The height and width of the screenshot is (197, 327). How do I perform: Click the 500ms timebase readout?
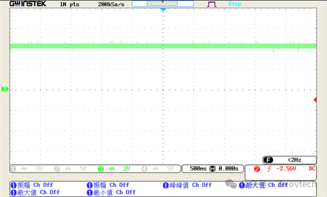198,168
